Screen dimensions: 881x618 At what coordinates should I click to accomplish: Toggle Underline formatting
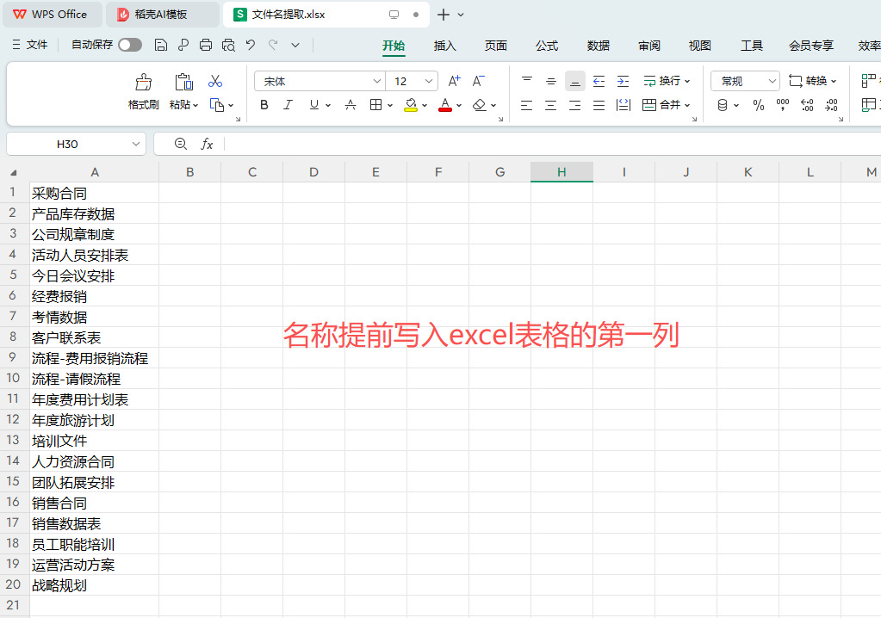coord(314,105)
